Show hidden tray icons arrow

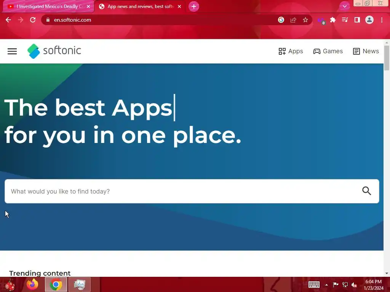click(326, 285)
